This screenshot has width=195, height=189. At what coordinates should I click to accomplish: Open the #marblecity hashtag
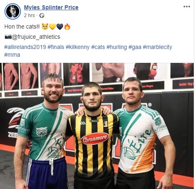[157, 47]
